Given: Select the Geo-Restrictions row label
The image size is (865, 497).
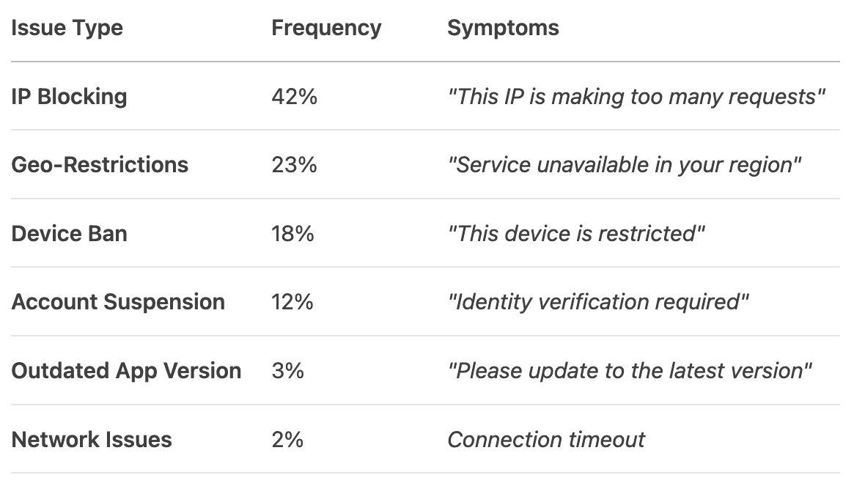Looking at the screenshot, I should tap(100, 165).
